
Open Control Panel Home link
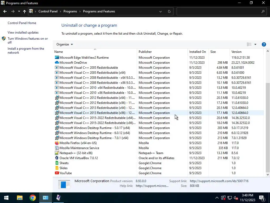click(x=22, y=23)
